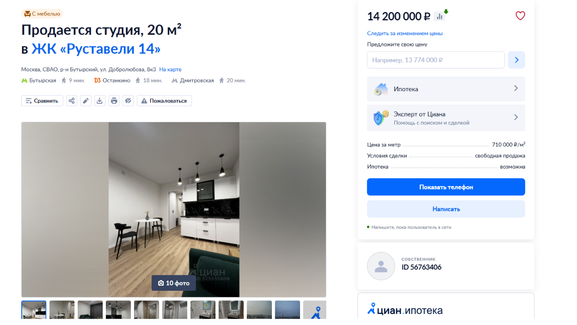This screenshot has width=577, height=325.
Task: Add listing to favorites with heart icon
Action: pyautogui.click(x=520, y=16)
